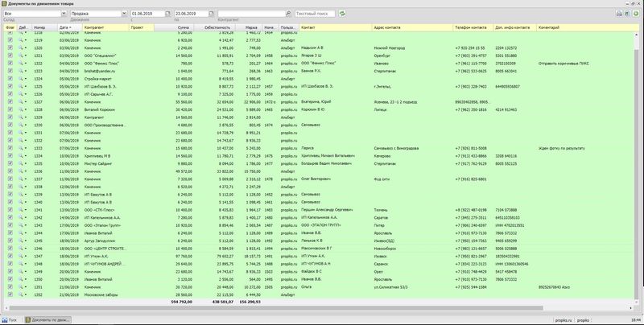Click the Контрагент filter input field
Viewport: 644px width, 325px height.
[251, 14]
